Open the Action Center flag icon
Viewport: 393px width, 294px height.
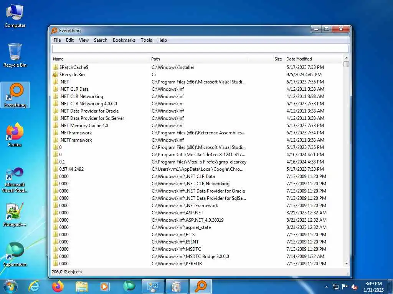coord(345,287)
